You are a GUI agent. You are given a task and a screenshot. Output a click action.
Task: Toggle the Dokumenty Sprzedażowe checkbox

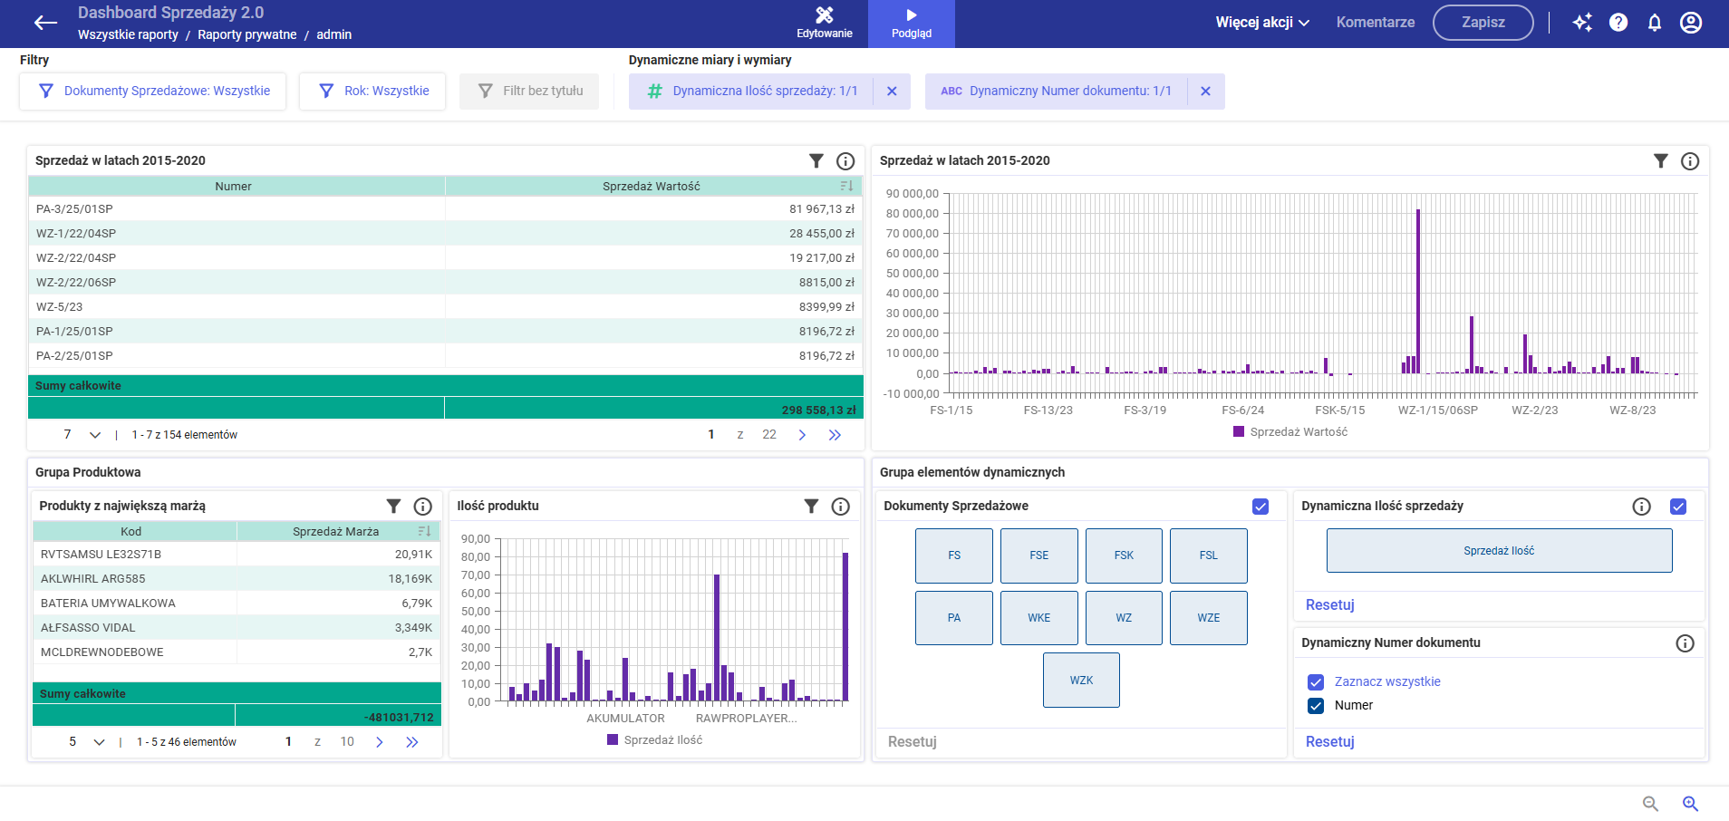tap(1261, 507)
